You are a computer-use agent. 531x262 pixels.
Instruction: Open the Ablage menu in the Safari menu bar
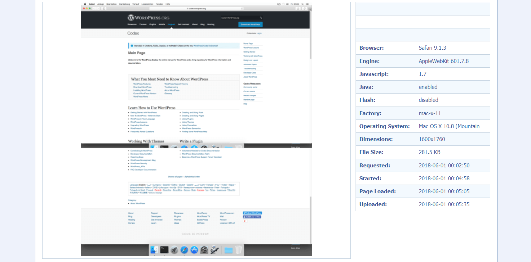click(101, 4)
